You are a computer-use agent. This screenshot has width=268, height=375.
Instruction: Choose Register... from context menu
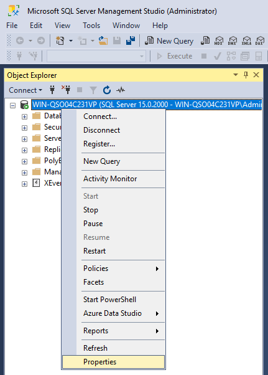click(x=113, y=144)
